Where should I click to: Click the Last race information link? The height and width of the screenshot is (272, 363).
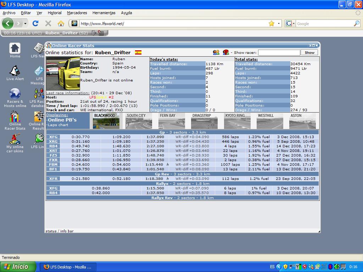[x=68, y=93]
